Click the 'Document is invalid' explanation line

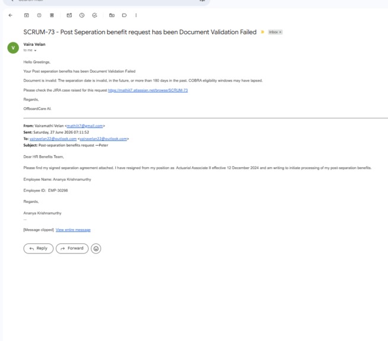143,80
